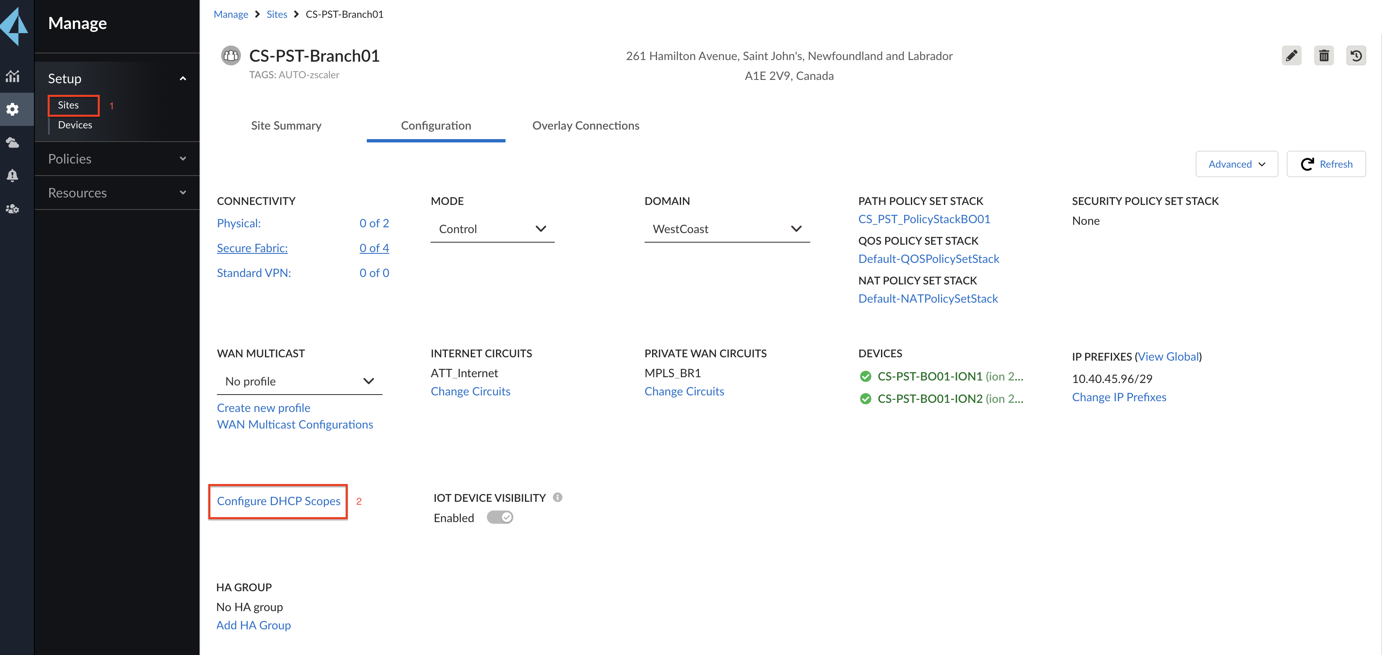Open the Add HA Group link
Screen dimensions: 1382x655
tap(253, 625)
